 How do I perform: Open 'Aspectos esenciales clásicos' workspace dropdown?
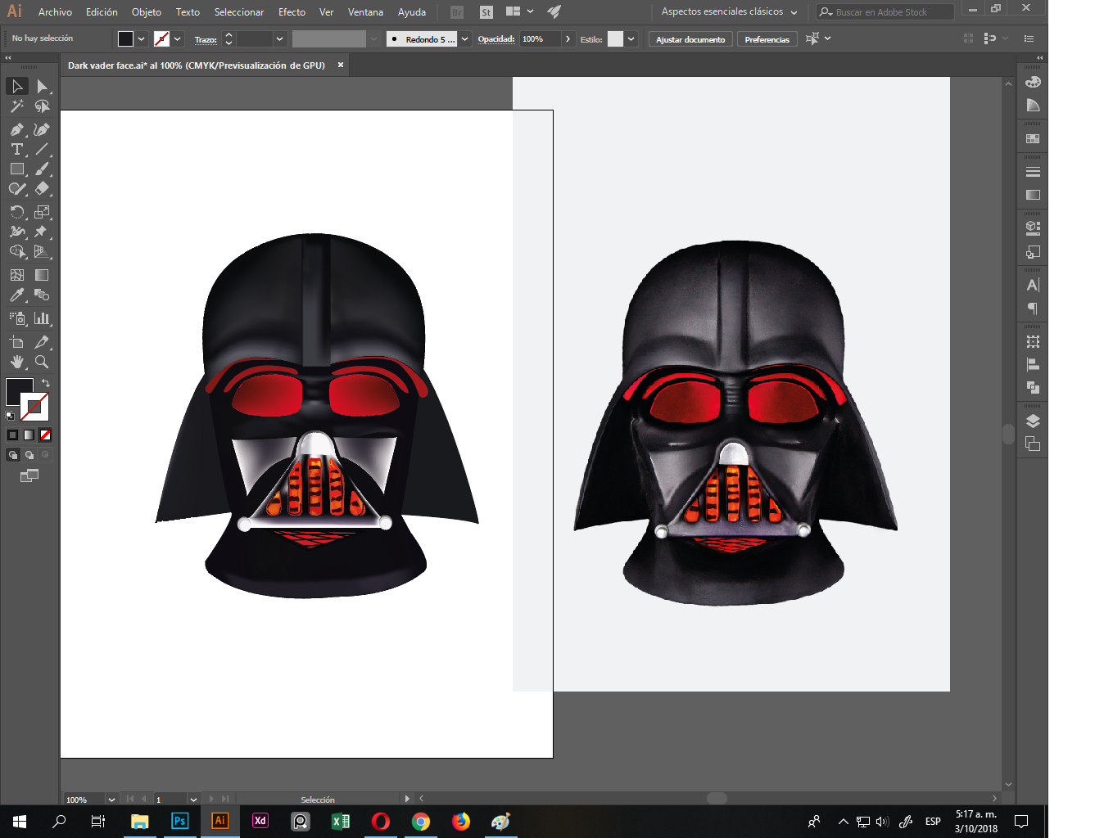(729, 11)
